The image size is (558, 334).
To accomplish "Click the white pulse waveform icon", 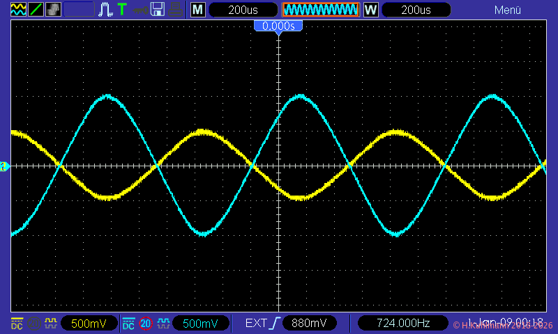I will pyautogui.click(x=105, y=10).
